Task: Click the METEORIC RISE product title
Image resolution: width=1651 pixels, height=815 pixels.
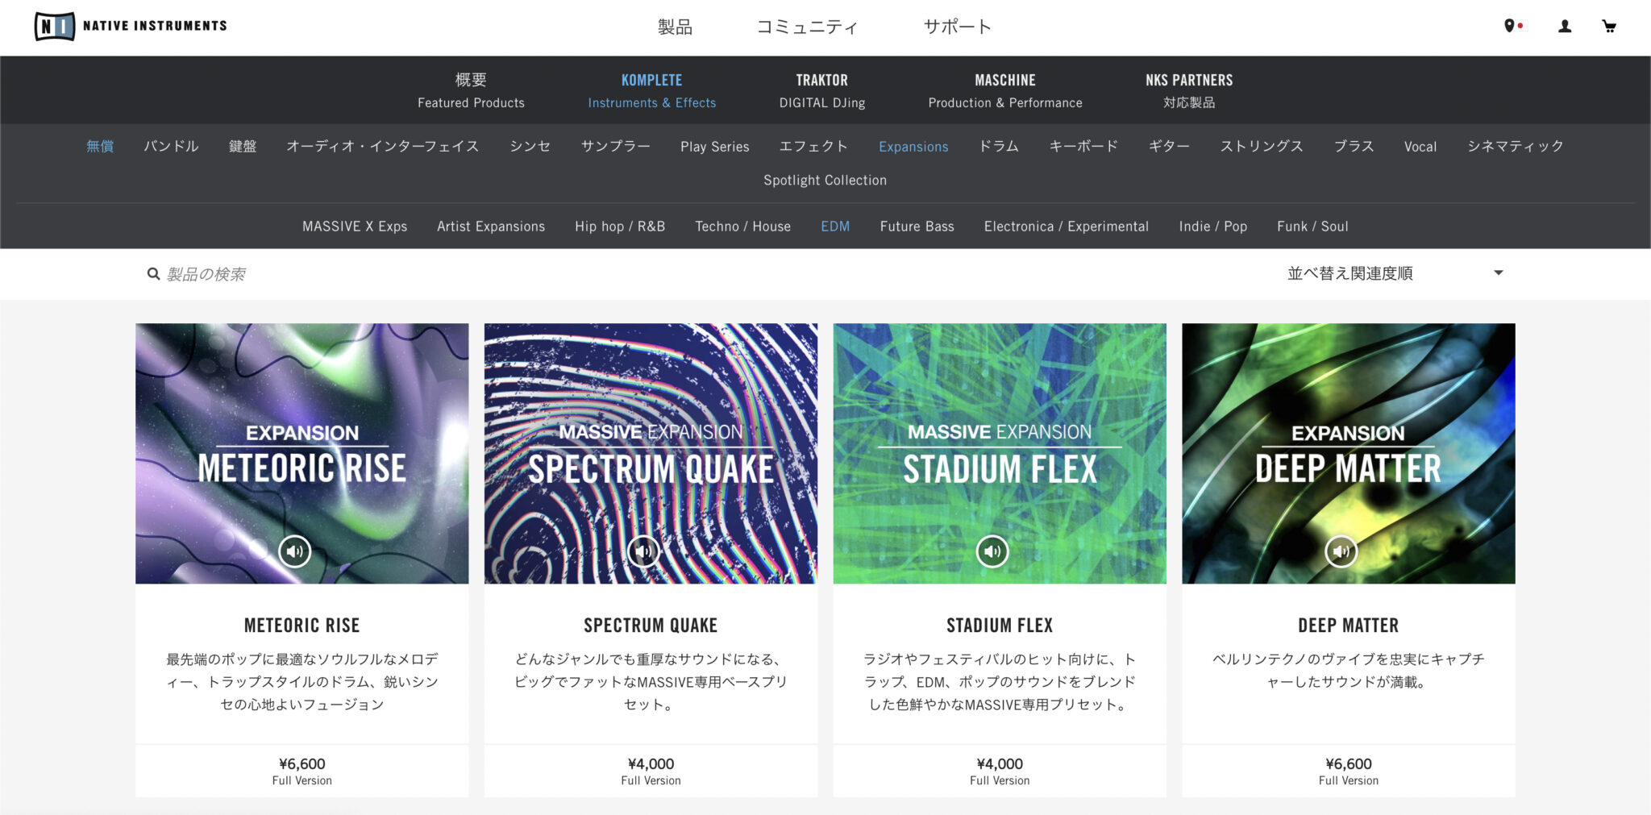Action: (302, 626)
